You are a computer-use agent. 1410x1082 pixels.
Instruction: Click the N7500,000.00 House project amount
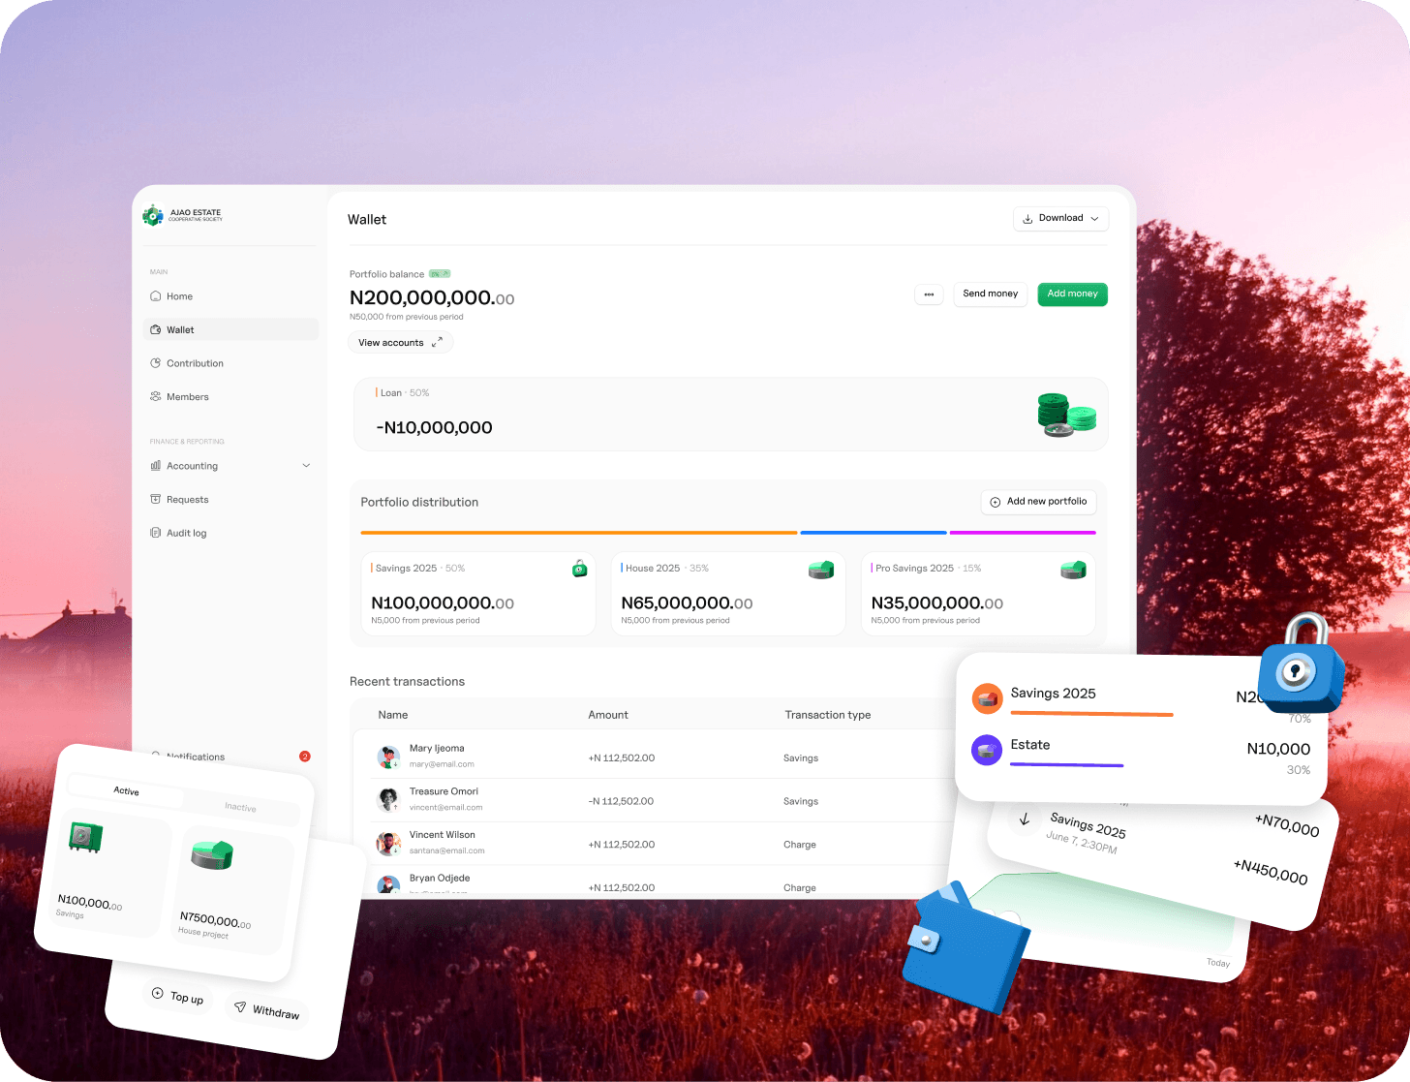[216, 919]
